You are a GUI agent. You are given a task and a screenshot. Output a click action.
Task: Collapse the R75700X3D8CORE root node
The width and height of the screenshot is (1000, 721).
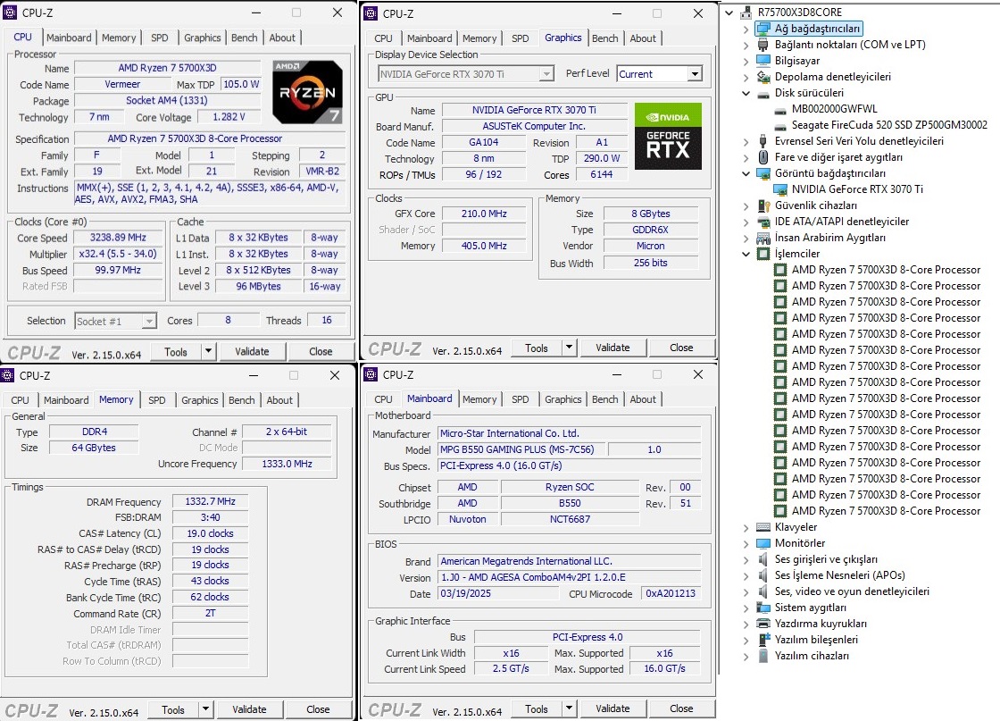[x=729, y=13]
